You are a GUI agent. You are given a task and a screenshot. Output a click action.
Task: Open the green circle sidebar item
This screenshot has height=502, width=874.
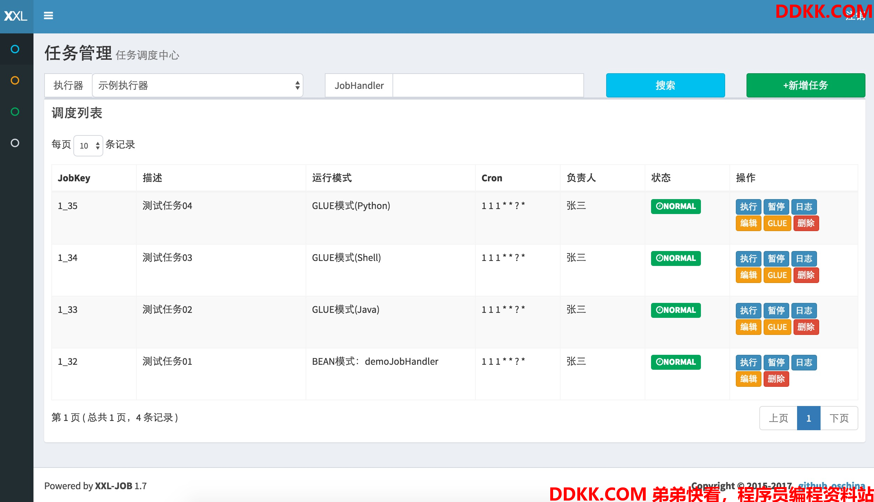click(15, 112)
